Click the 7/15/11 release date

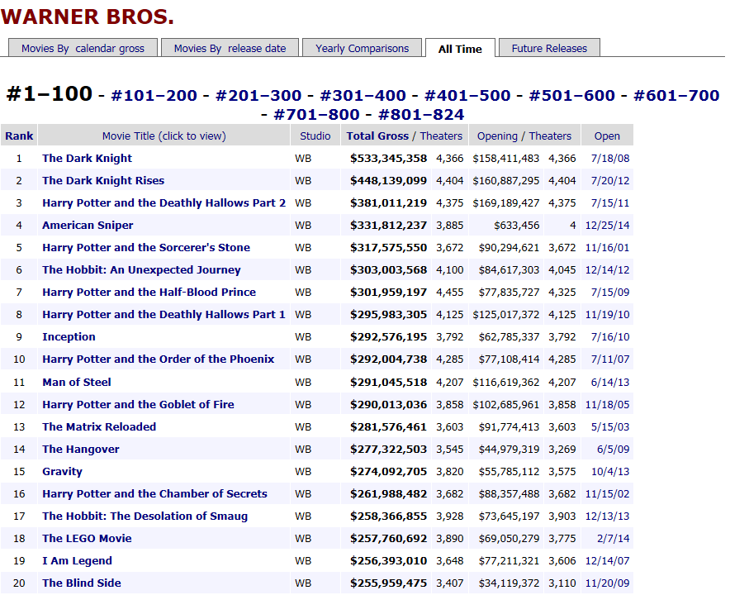(610, 203)
